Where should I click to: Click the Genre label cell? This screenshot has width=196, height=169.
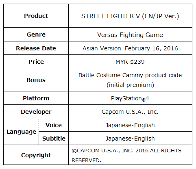coord(36,35)
